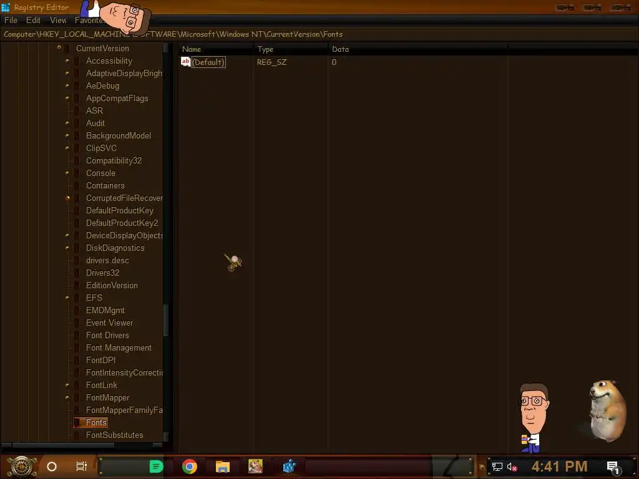Select the (Default) value's ab string icon
639x479 pixels.
point(186,62)
